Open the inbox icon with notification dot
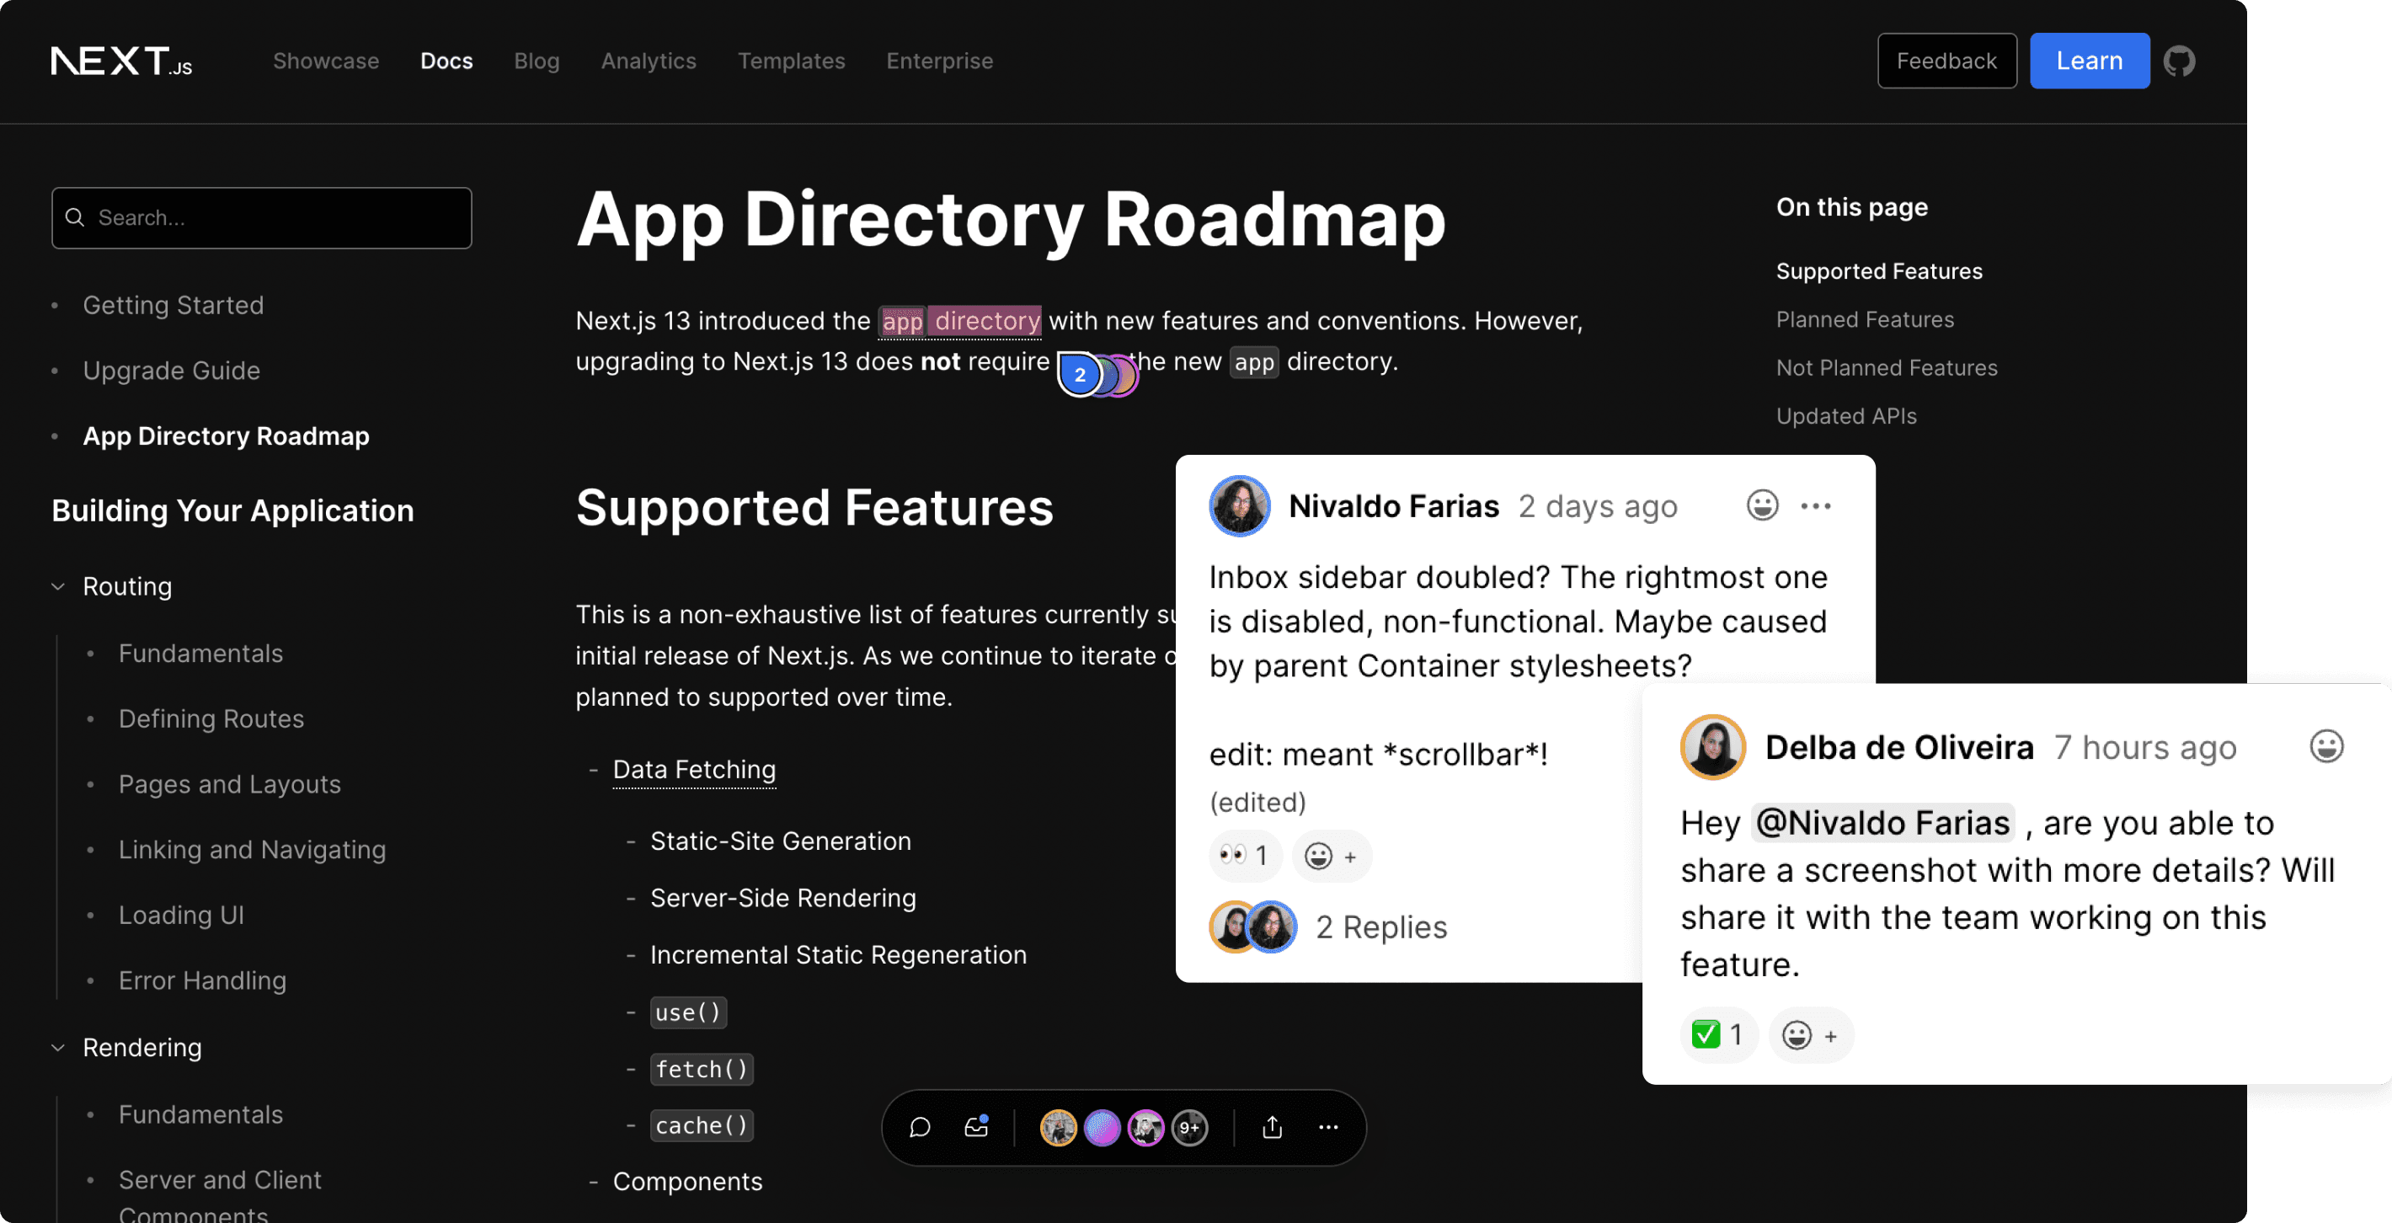This screenshot has height=1223, width=2392. (976, 1127)
